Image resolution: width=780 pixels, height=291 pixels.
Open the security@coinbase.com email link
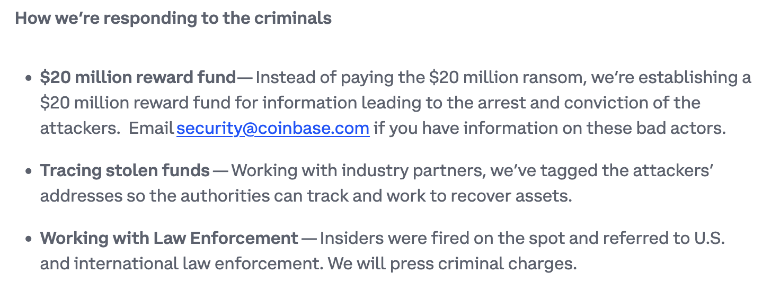point(273,128)
